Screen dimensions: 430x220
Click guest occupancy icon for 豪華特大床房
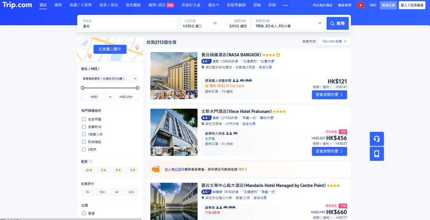(x=229, y=133)
